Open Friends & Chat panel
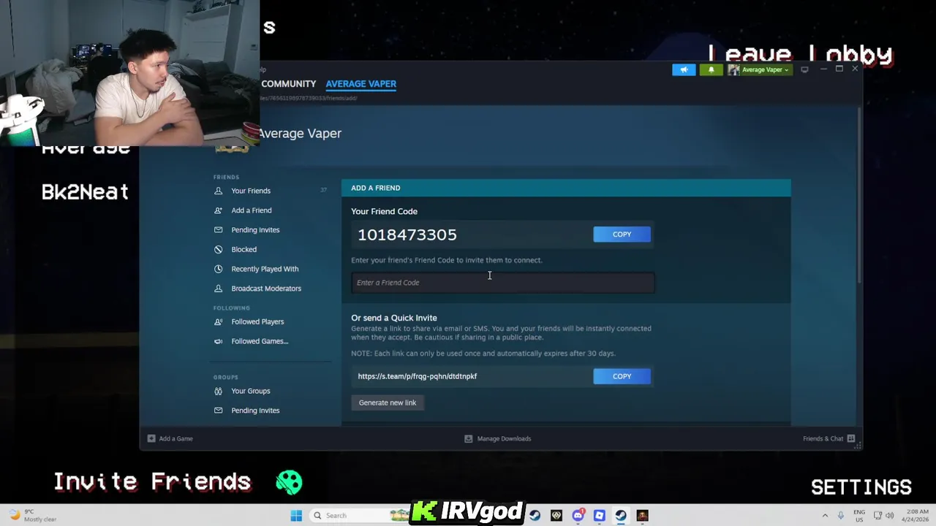This screenshot has height=526, width=936. 823,438
